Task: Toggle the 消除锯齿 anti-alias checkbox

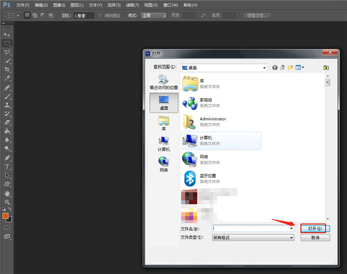Action: pos(100,16)
